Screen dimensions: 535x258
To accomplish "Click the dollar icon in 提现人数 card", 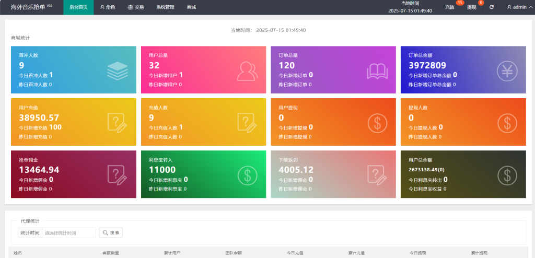I will [x=507, y=123].
